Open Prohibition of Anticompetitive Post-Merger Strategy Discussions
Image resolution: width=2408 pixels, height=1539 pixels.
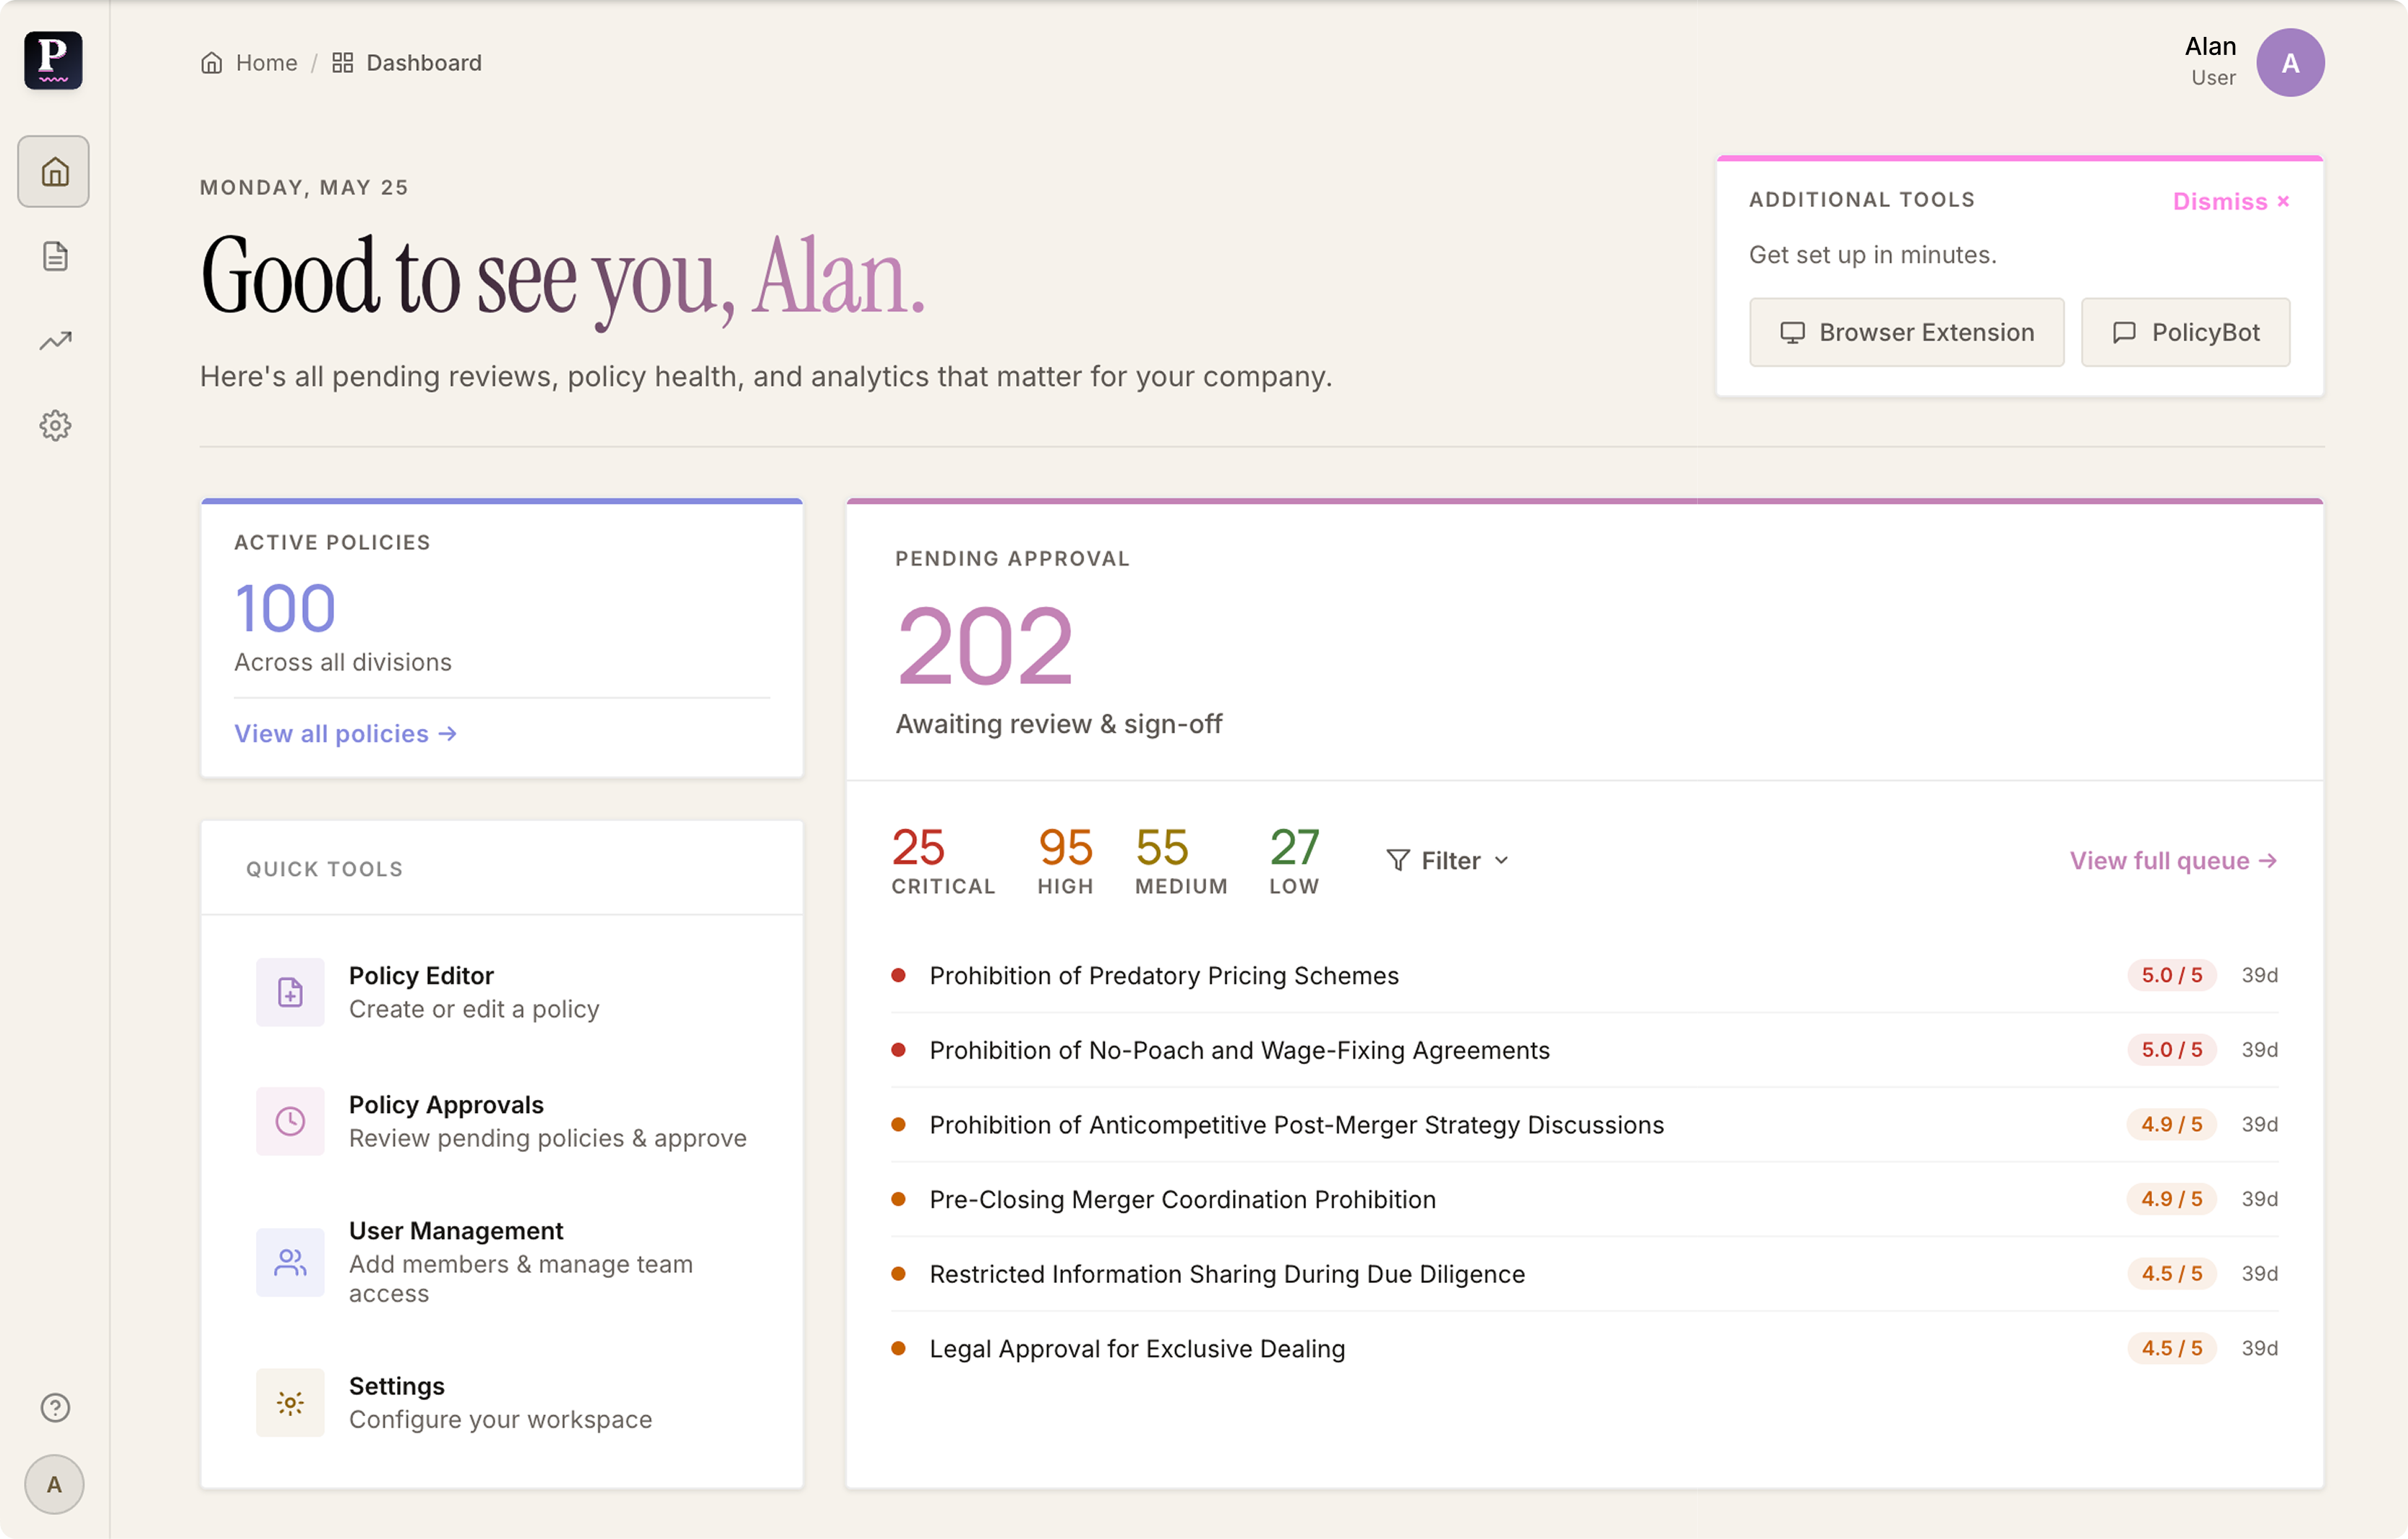(1584, 1125)
